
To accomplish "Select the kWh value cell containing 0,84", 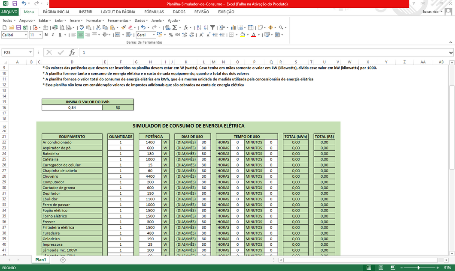I will [72, 108].
